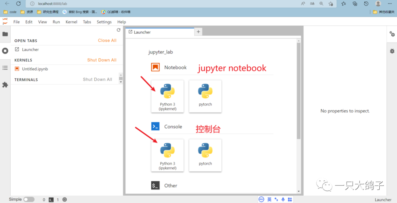The width and height of the screenshot is (397, 203).
Task: Click the refresh icon in the running panel
Action: click(x=118, y=30)
